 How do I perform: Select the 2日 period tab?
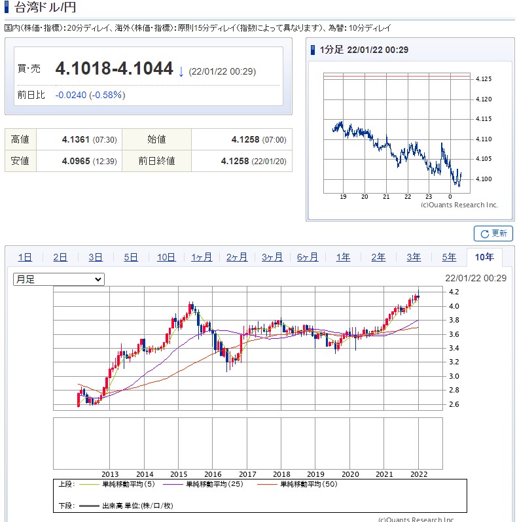pyautogui.click(x=60, y=257)
